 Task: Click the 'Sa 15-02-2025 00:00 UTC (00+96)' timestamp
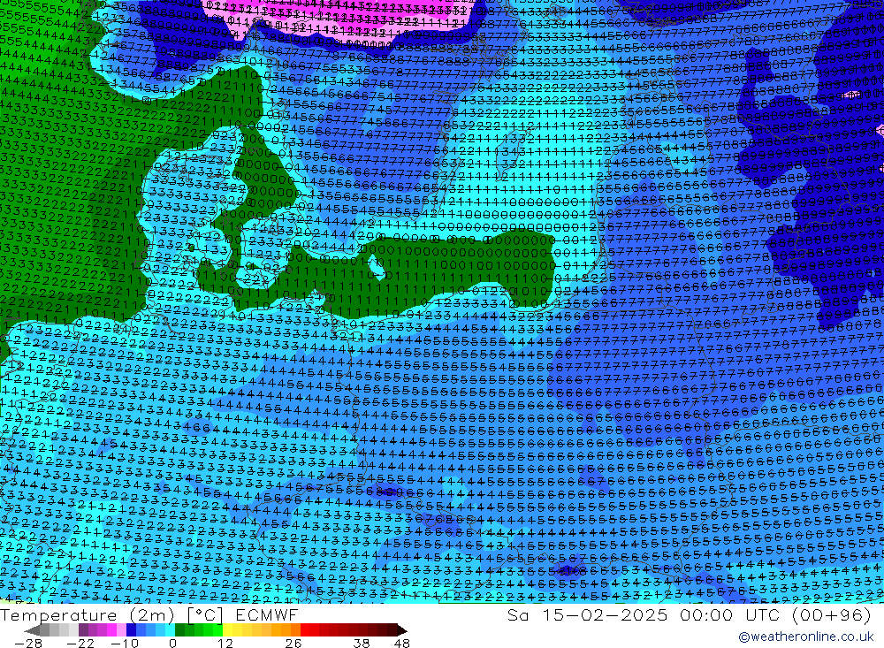pyautogui.click(x=689, y=614)
